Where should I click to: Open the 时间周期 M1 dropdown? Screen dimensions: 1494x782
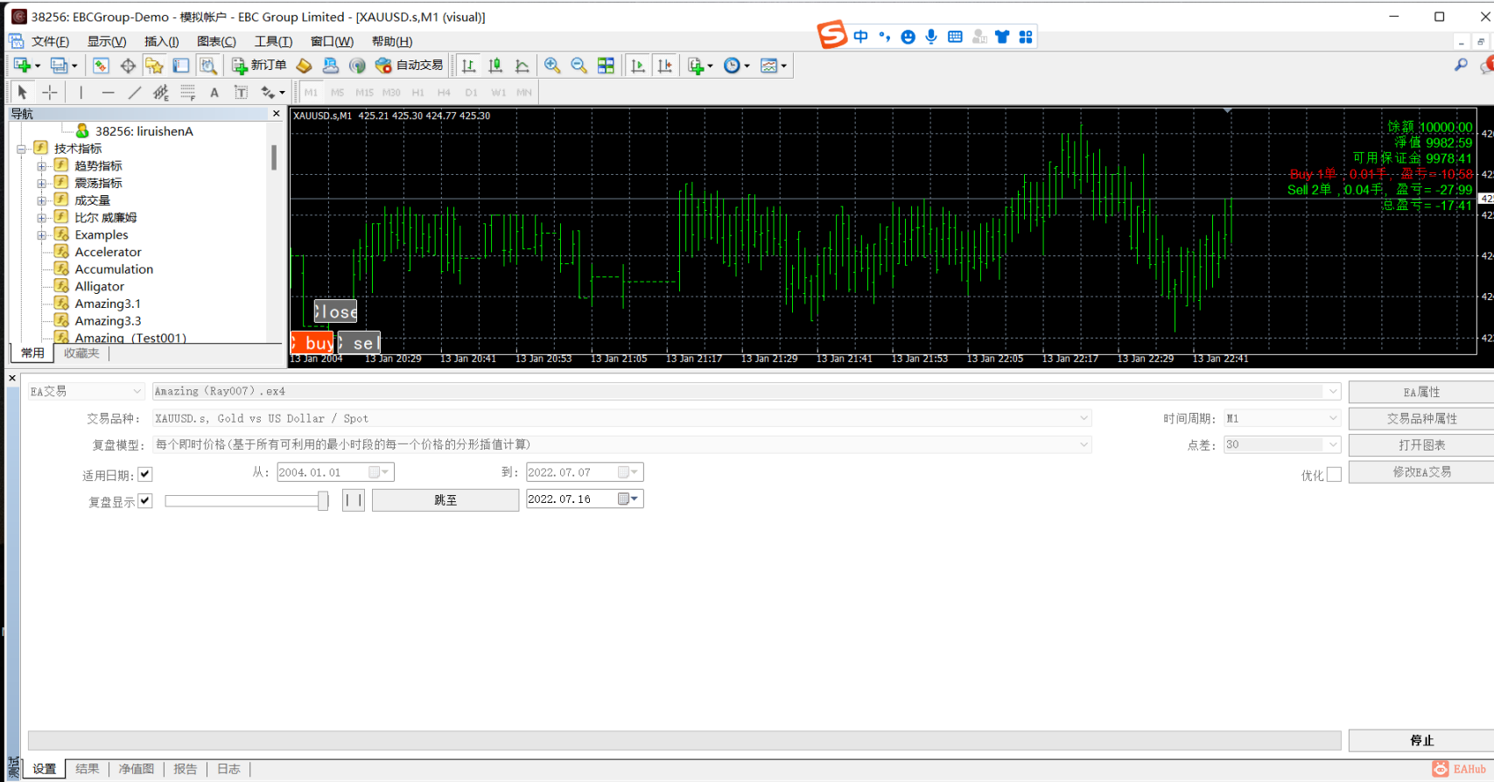tap(1282, 418)
